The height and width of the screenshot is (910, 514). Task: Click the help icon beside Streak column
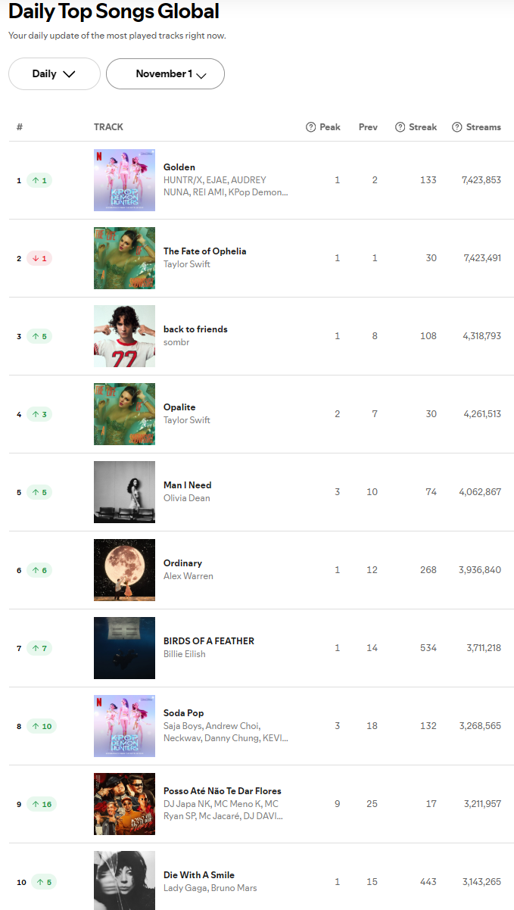(x=400, y=127)
